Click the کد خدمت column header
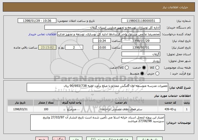198x140 pixels. (170, 103)
